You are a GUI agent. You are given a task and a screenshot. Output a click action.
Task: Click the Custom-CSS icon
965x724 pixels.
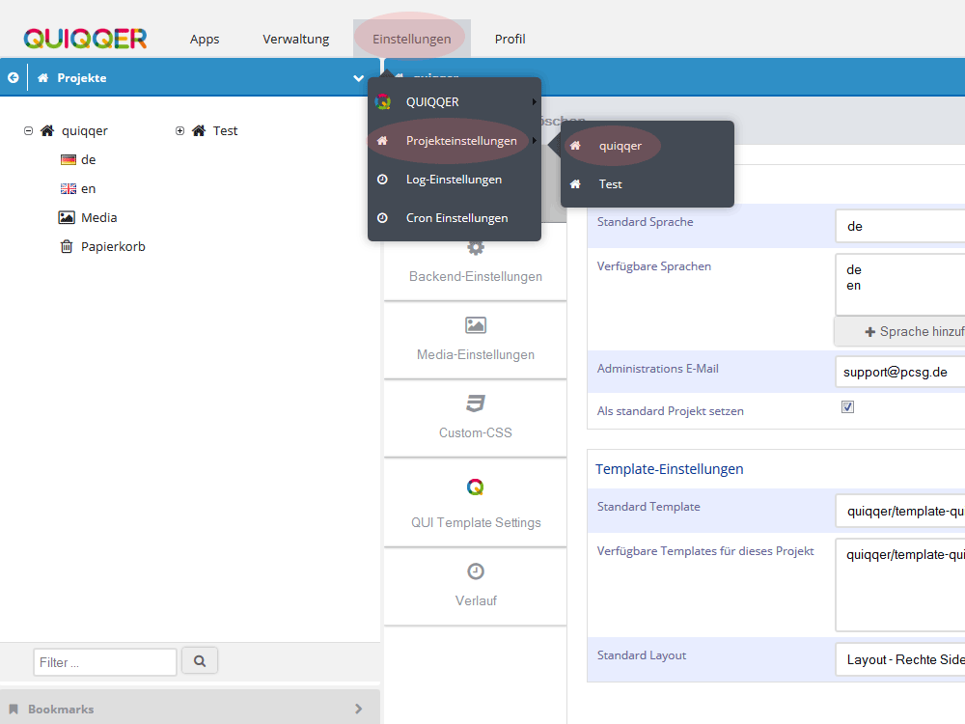tap(476, 404)
